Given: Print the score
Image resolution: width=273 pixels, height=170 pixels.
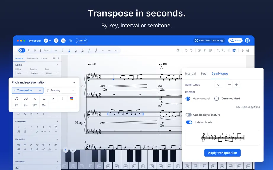Looking at the screenshot, I should 248,50.
